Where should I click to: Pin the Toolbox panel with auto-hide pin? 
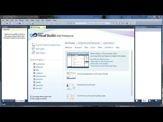(24, 27)
